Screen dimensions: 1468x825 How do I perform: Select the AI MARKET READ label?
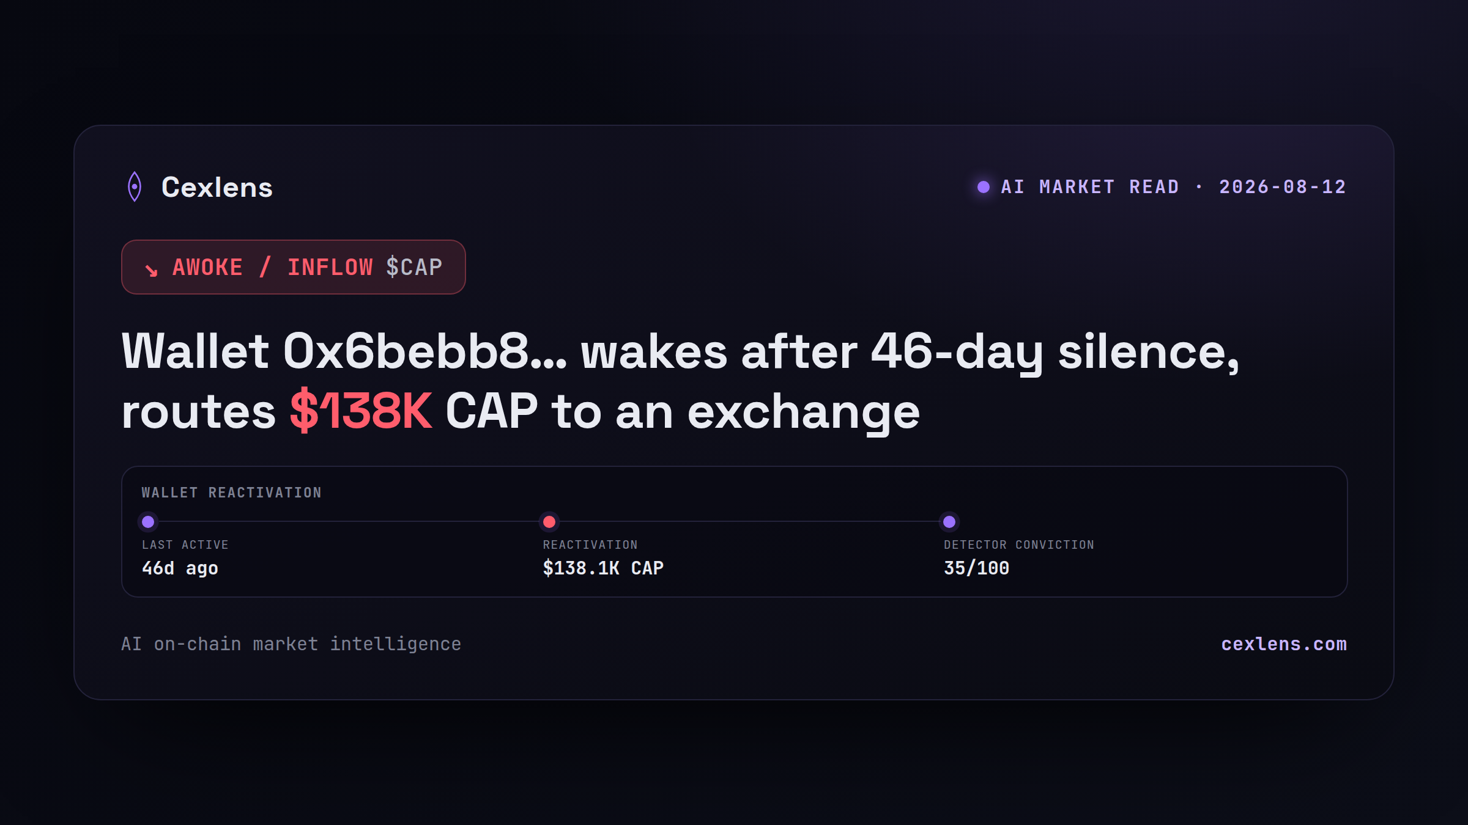click(1090, 187)
